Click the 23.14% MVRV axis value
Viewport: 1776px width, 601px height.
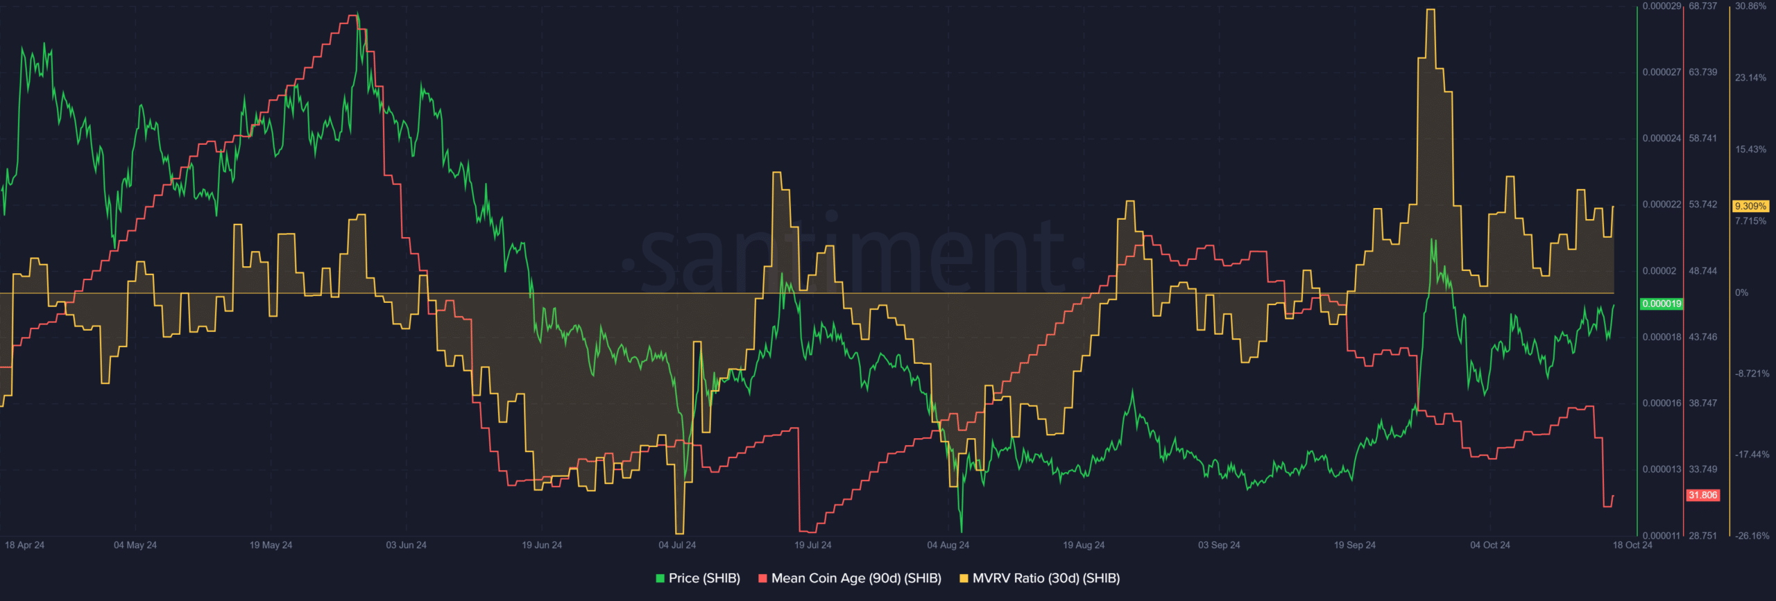[x=1750, y=78]
